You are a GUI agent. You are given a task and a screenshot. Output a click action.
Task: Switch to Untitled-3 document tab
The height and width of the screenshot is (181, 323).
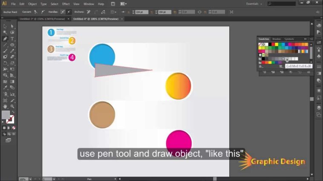(42, 19)
